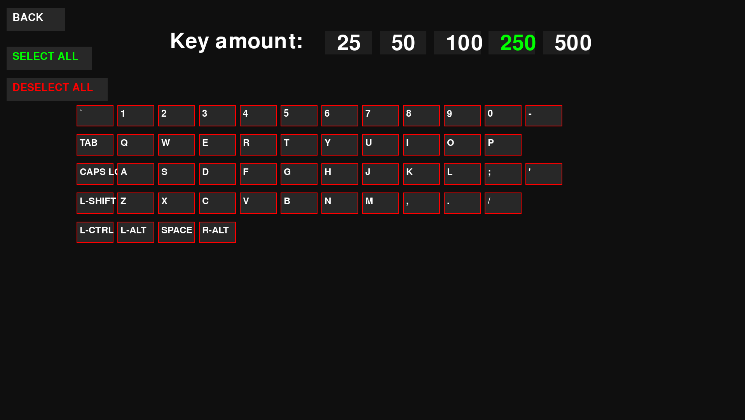Select the CAPS LOCK key

click(95, 174)
